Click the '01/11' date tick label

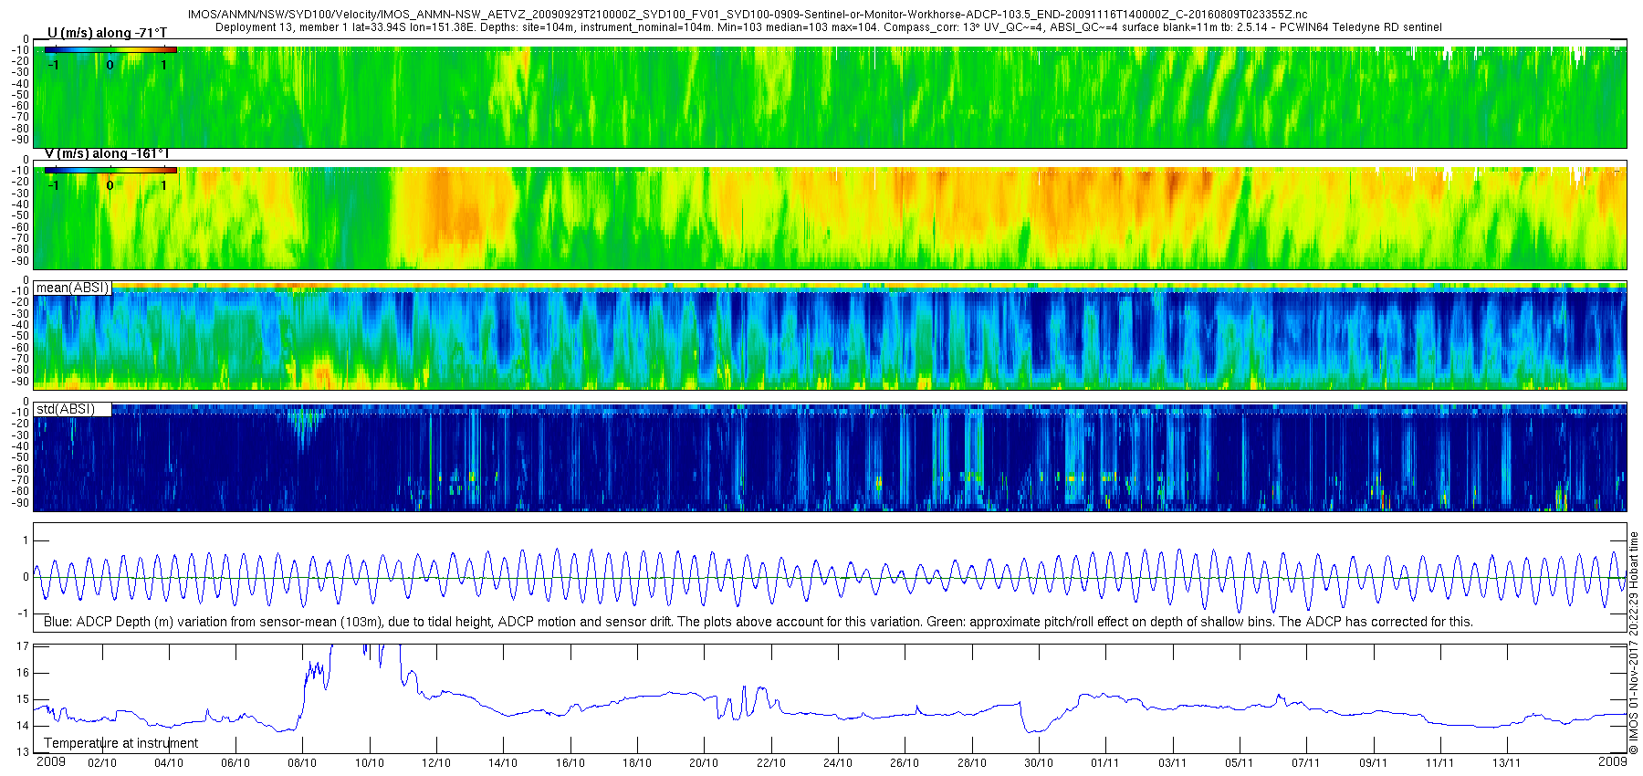[1105, 763]
